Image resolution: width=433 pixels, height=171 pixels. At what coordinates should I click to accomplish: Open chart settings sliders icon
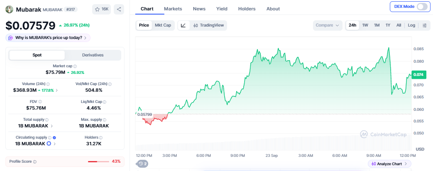tap(424, 25)
